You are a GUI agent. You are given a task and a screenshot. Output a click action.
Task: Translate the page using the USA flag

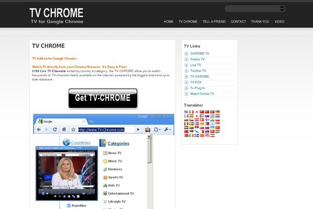(x=186, y=112)
